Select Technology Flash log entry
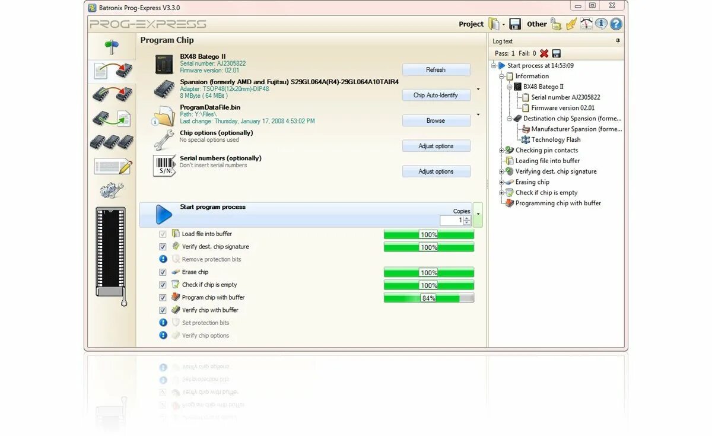 [x=556, y=140]
